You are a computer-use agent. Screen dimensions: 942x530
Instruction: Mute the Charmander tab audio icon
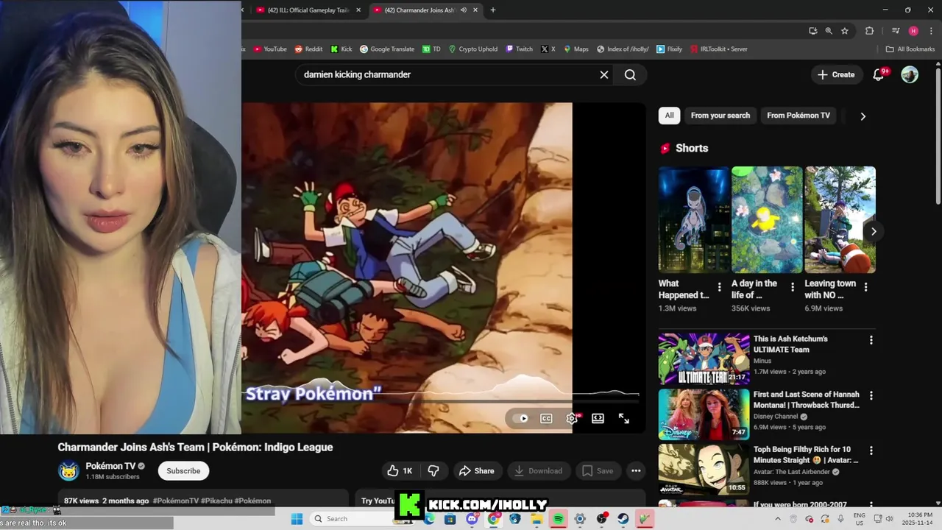(x=464, y=10)
